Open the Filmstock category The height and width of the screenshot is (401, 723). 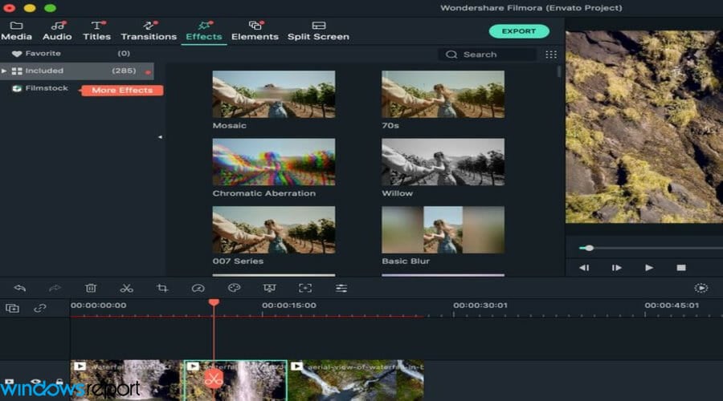click(41, 88)
